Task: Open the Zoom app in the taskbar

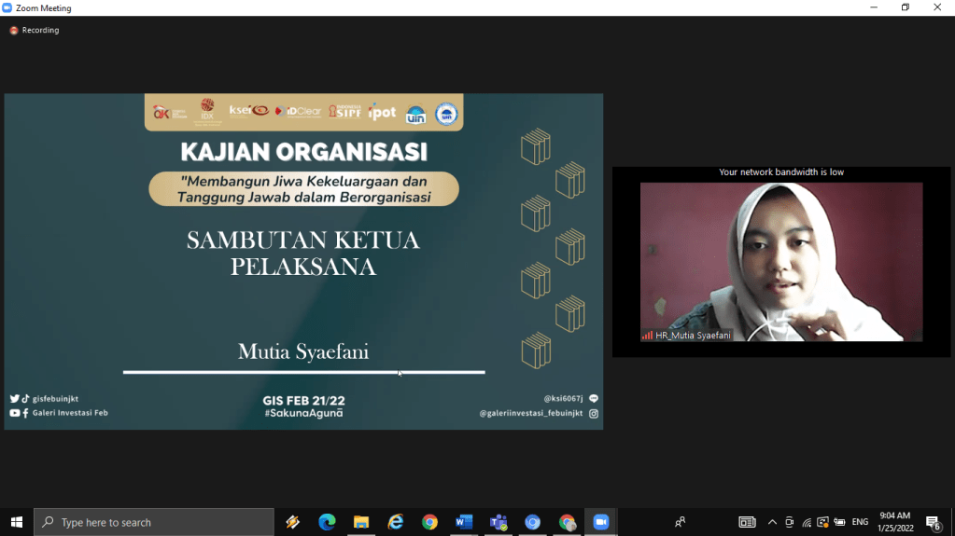Action: [x=601, y=522]
